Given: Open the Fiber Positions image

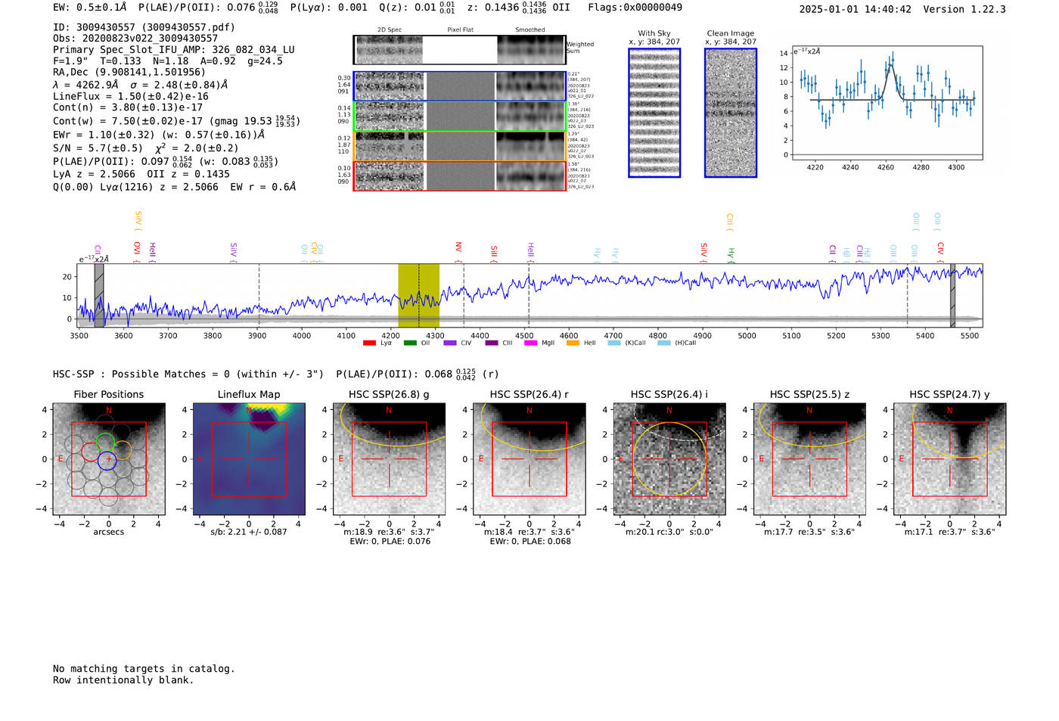Looking at the screenshot, I should click(109, 459).
